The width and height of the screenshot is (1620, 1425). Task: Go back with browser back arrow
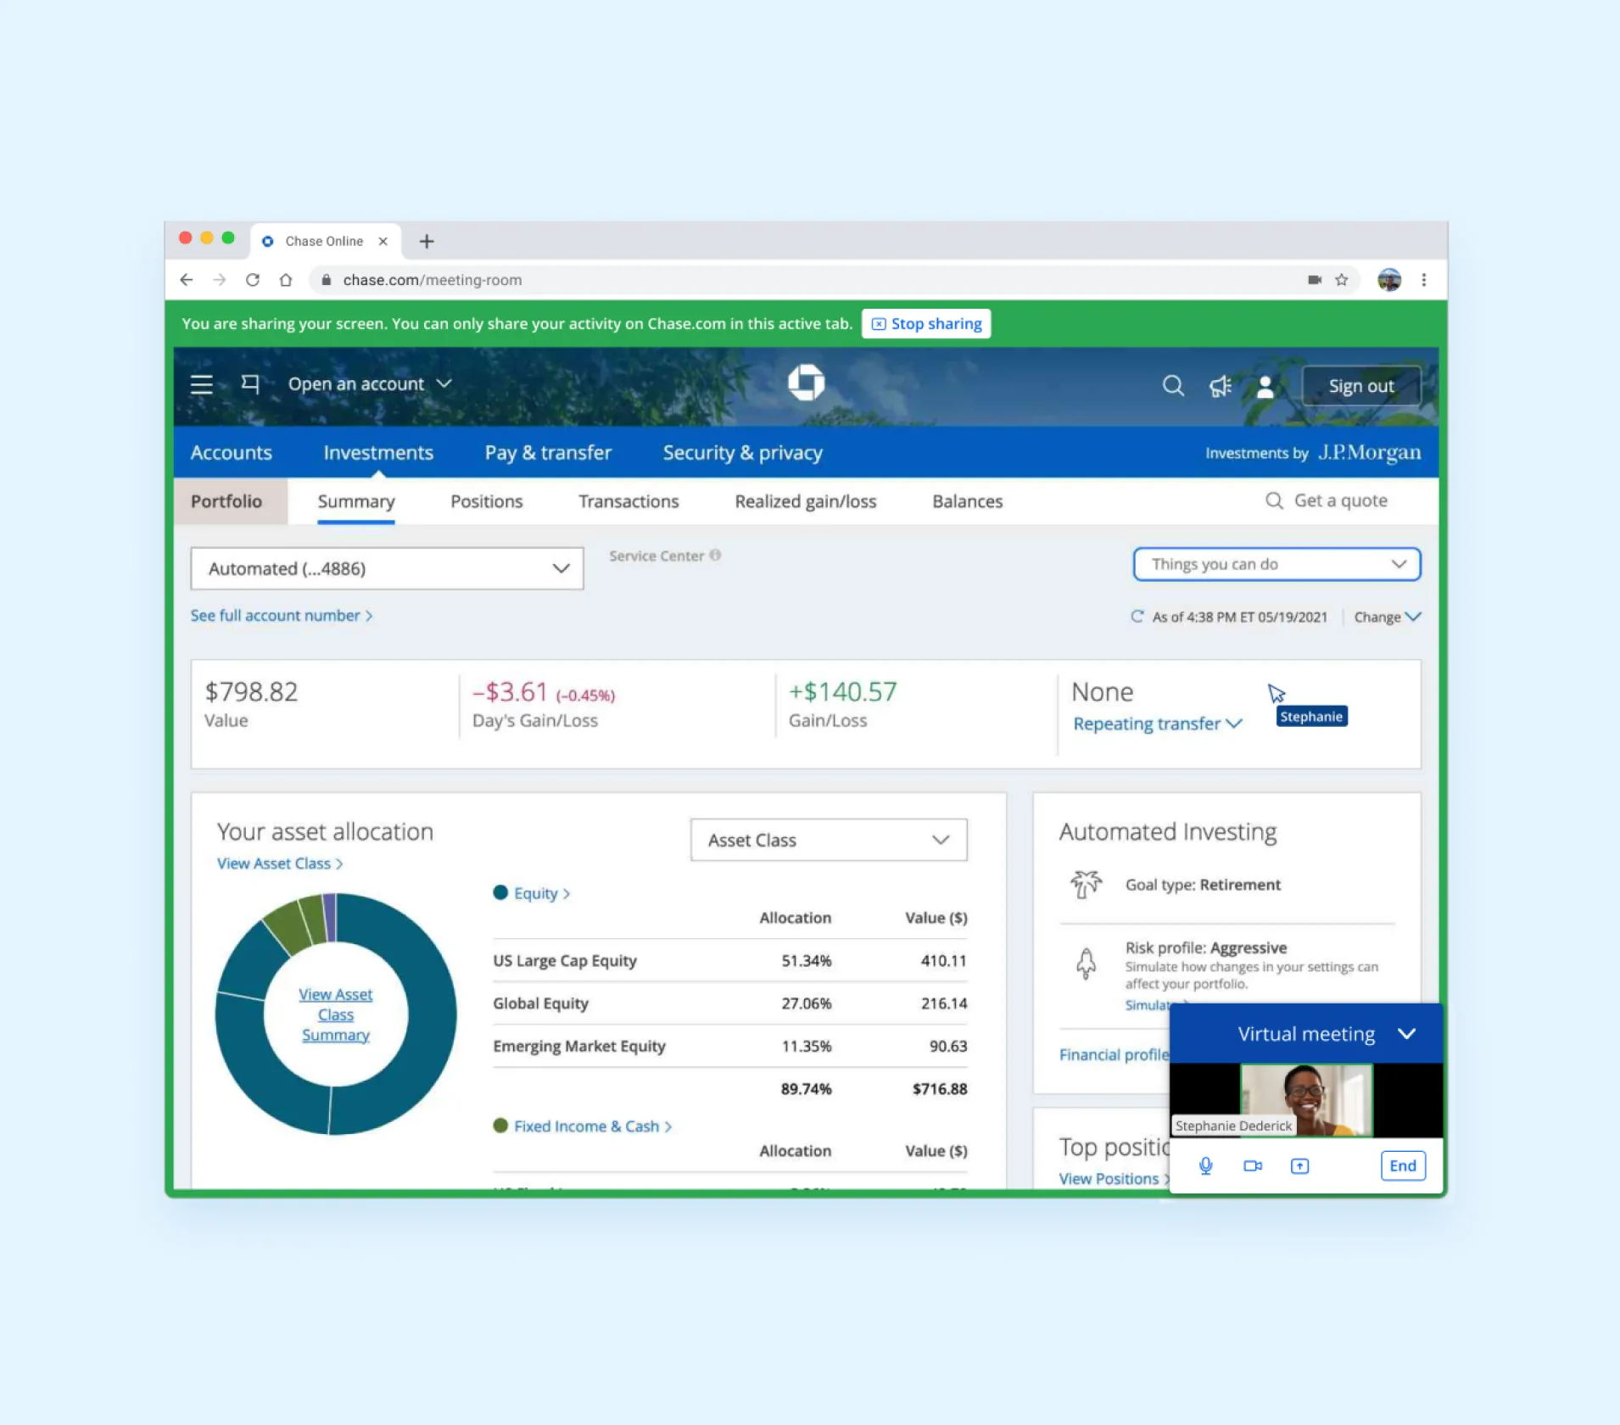pos(187,280)
